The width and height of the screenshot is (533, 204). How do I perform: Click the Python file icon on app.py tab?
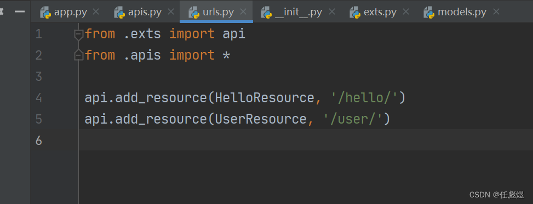(x=45, y=13)
